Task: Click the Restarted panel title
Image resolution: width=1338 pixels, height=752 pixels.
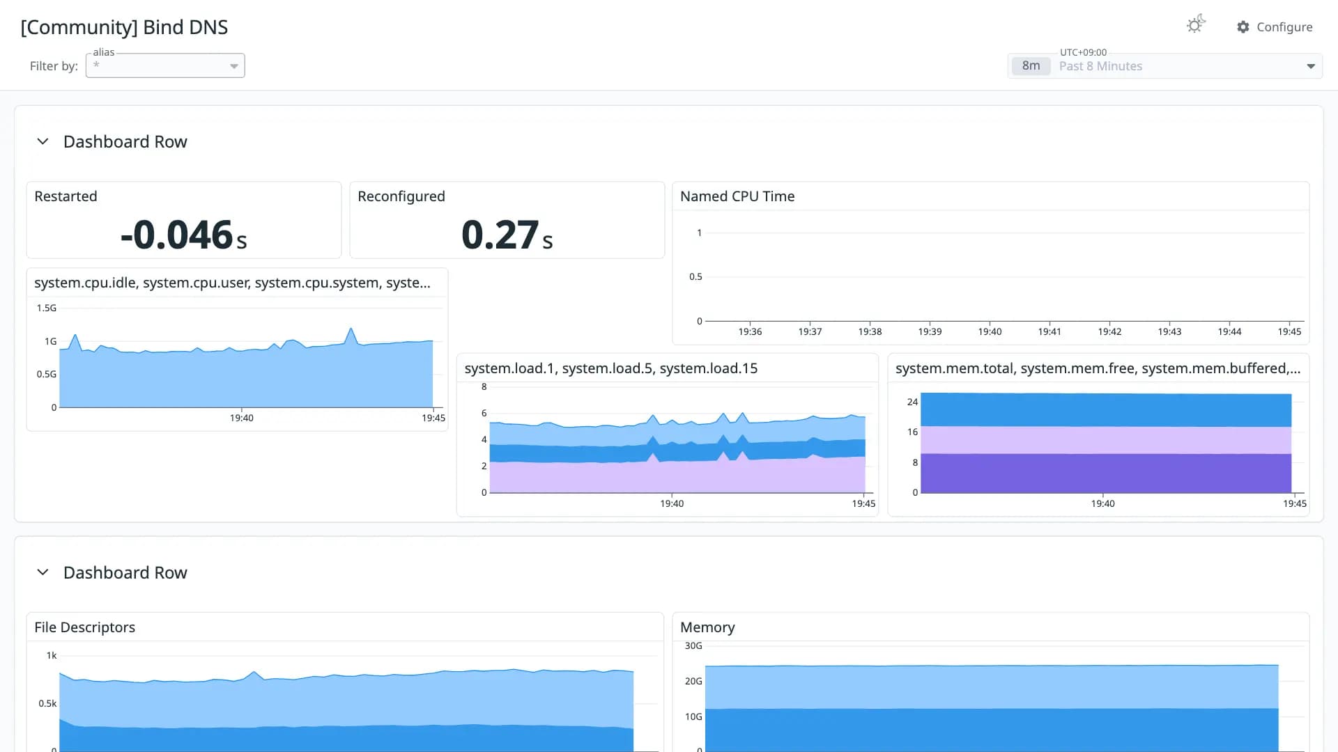Action: (66, 196)
